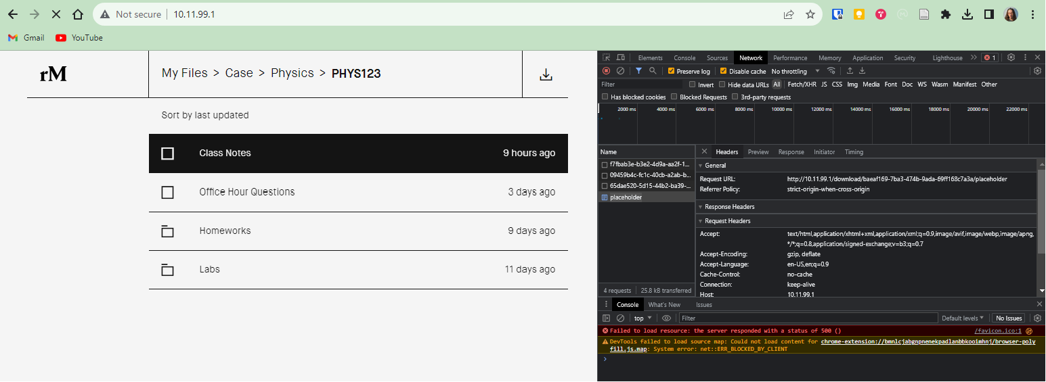Open the Default levels dropdown in Console

(963, 318)
